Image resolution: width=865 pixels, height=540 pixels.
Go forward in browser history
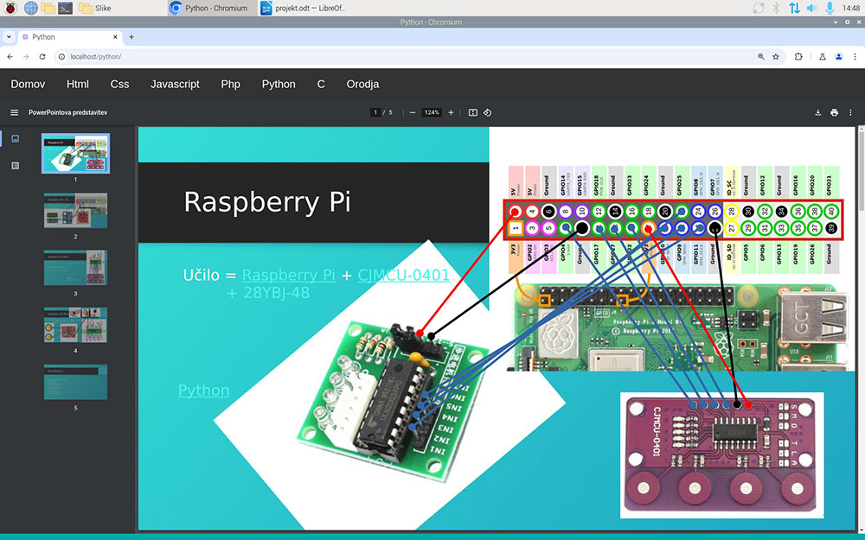26,57
